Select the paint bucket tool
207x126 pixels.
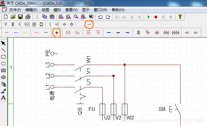(3, 84)
